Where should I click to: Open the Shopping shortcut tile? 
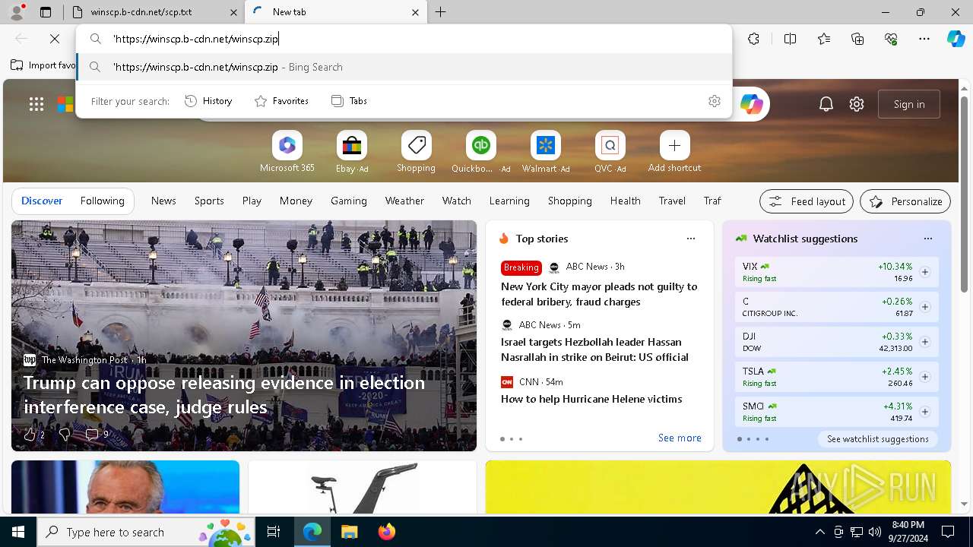[416, 152]
